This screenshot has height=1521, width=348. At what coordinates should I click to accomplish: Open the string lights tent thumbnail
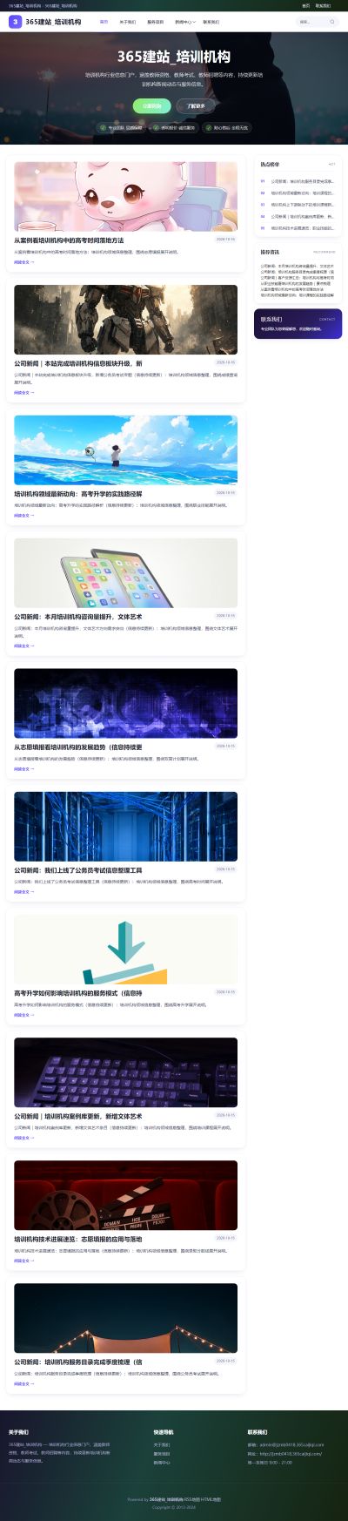(x=125, y=1318)
